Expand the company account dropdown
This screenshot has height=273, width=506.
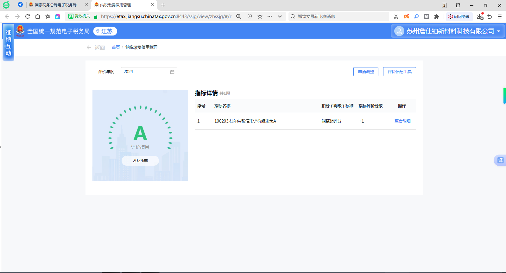499,31
